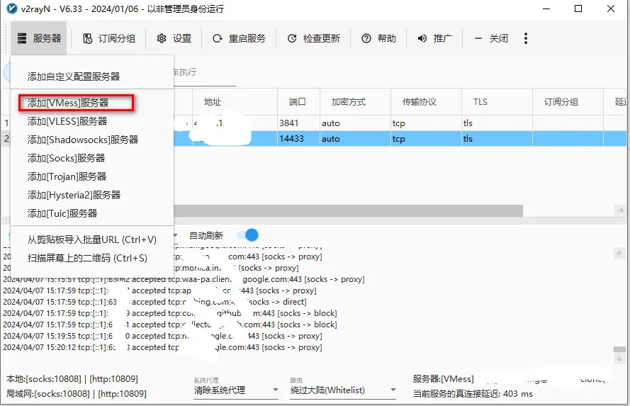Sort by the 端口 column header

pyautogui.click(x=298, y=102)
